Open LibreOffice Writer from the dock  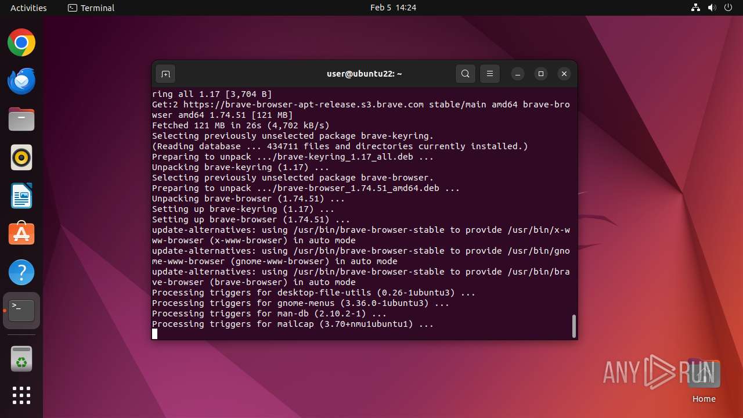[21, 196]
